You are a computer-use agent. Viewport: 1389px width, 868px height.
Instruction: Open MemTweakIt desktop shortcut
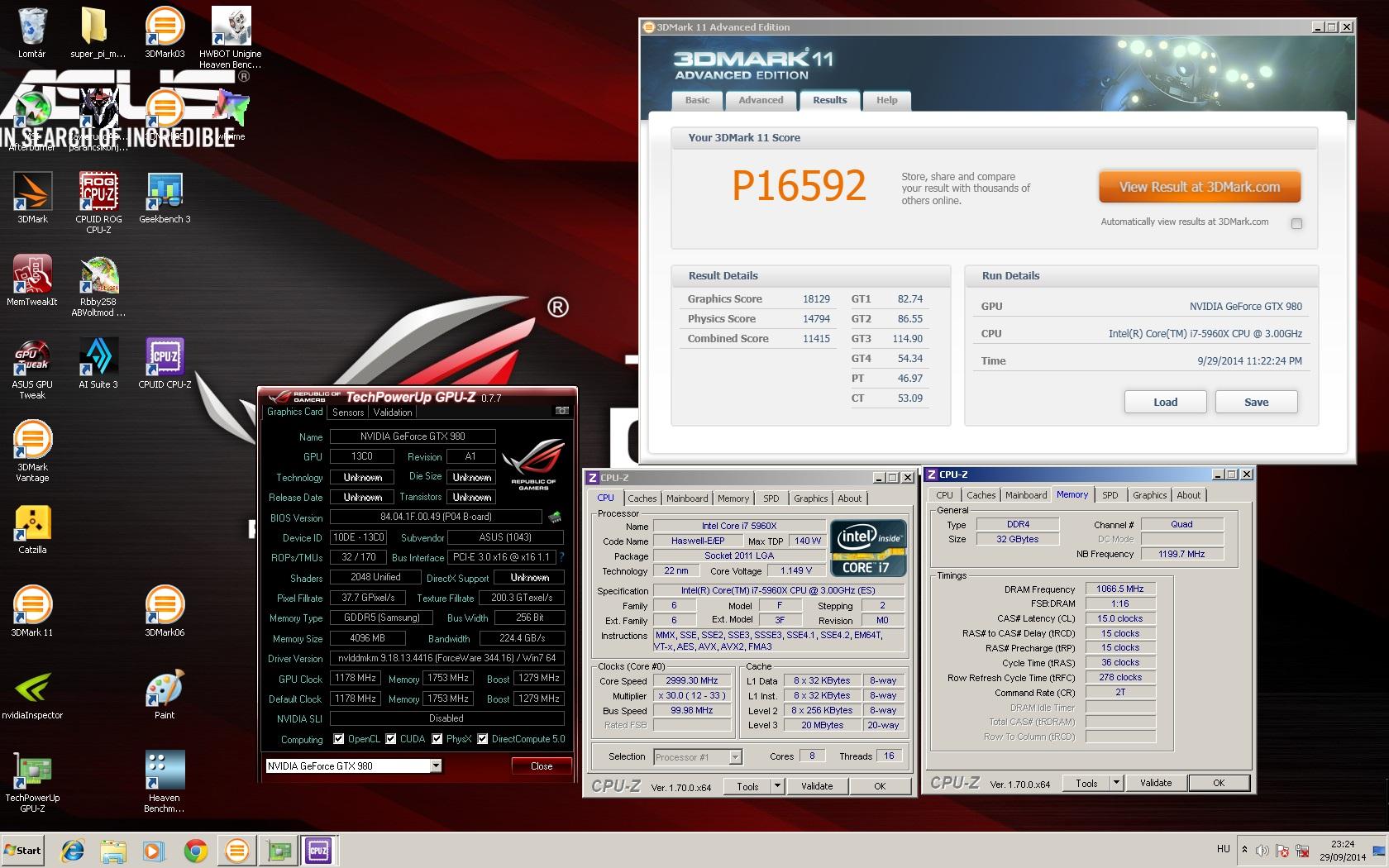pos(32,279)
